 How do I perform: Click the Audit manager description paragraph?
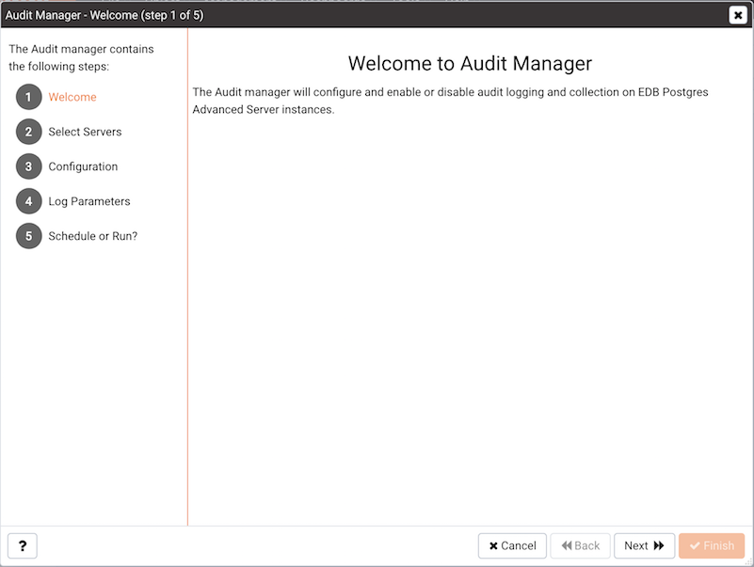[450, 101]
